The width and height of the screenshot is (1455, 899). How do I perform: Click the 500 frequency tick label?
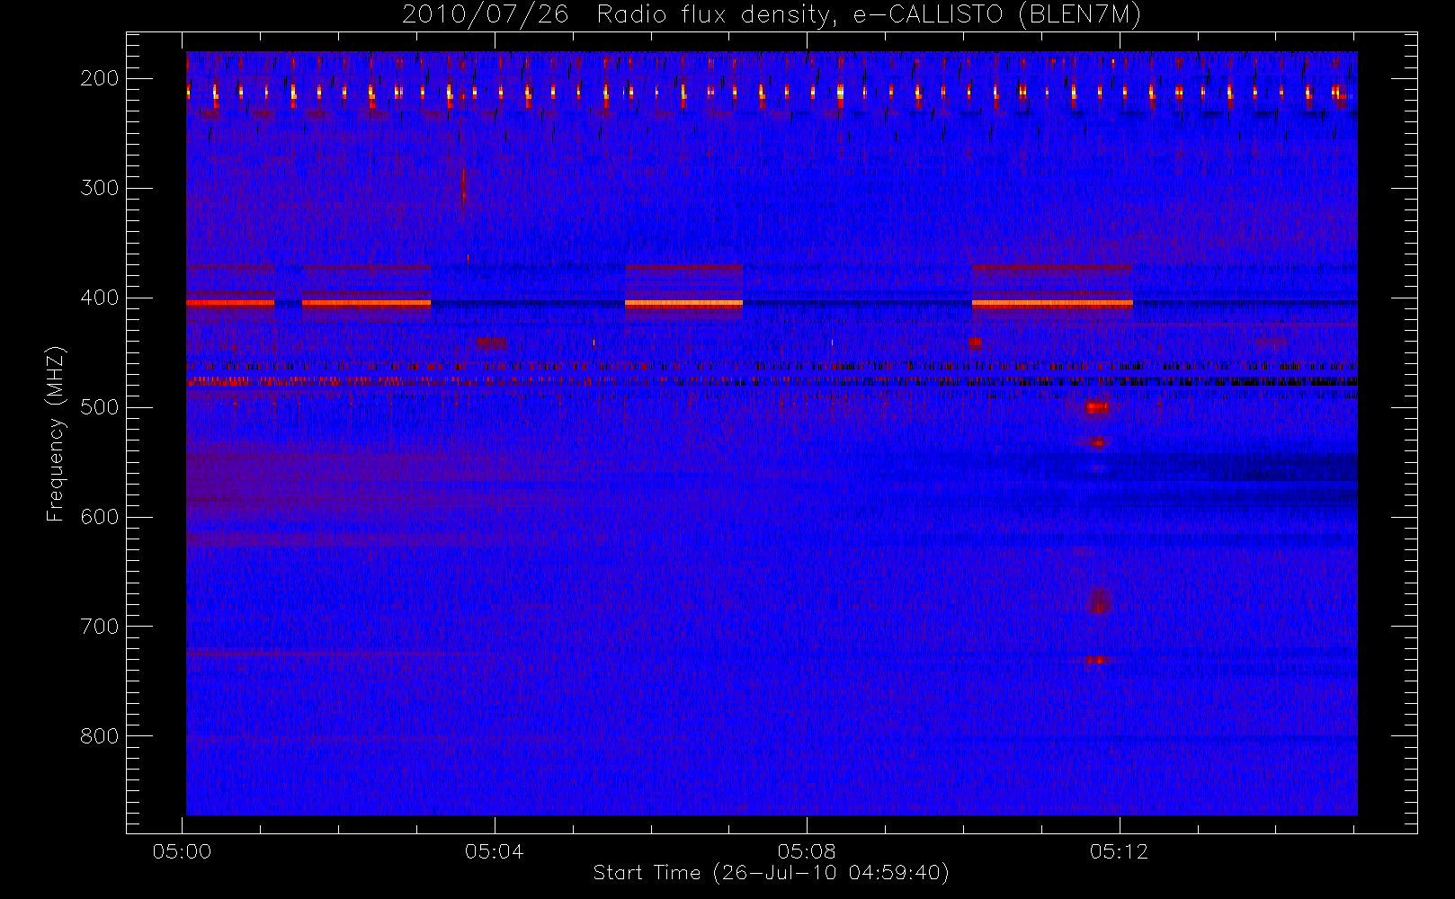click(99, 407)
